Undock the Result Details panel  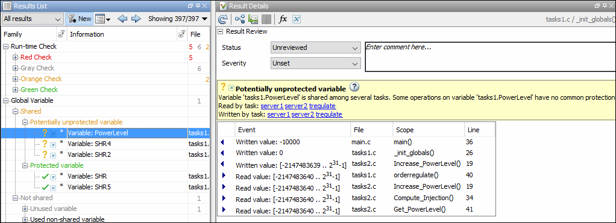pyautogui.click(x=597, y=5)
